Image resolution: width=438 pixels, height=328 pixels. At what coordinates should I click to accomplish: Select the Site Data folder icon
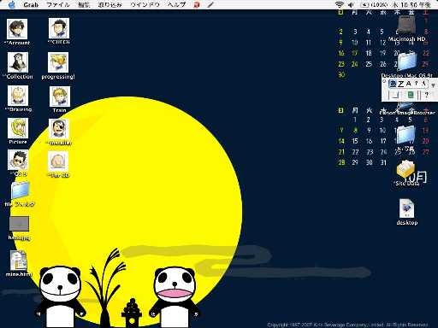click(x=405, y=169)
